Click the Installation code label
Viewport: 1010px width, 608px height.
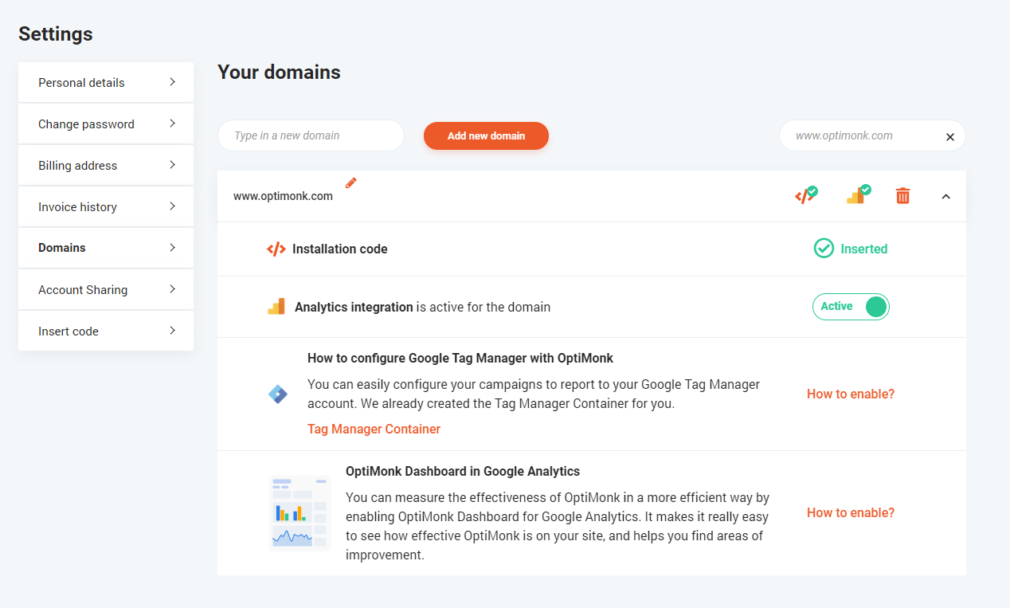340,249
